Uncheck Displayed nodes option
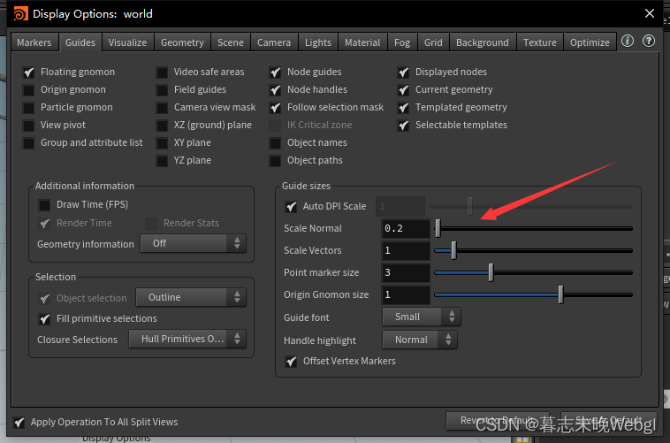 coord(403,73)
